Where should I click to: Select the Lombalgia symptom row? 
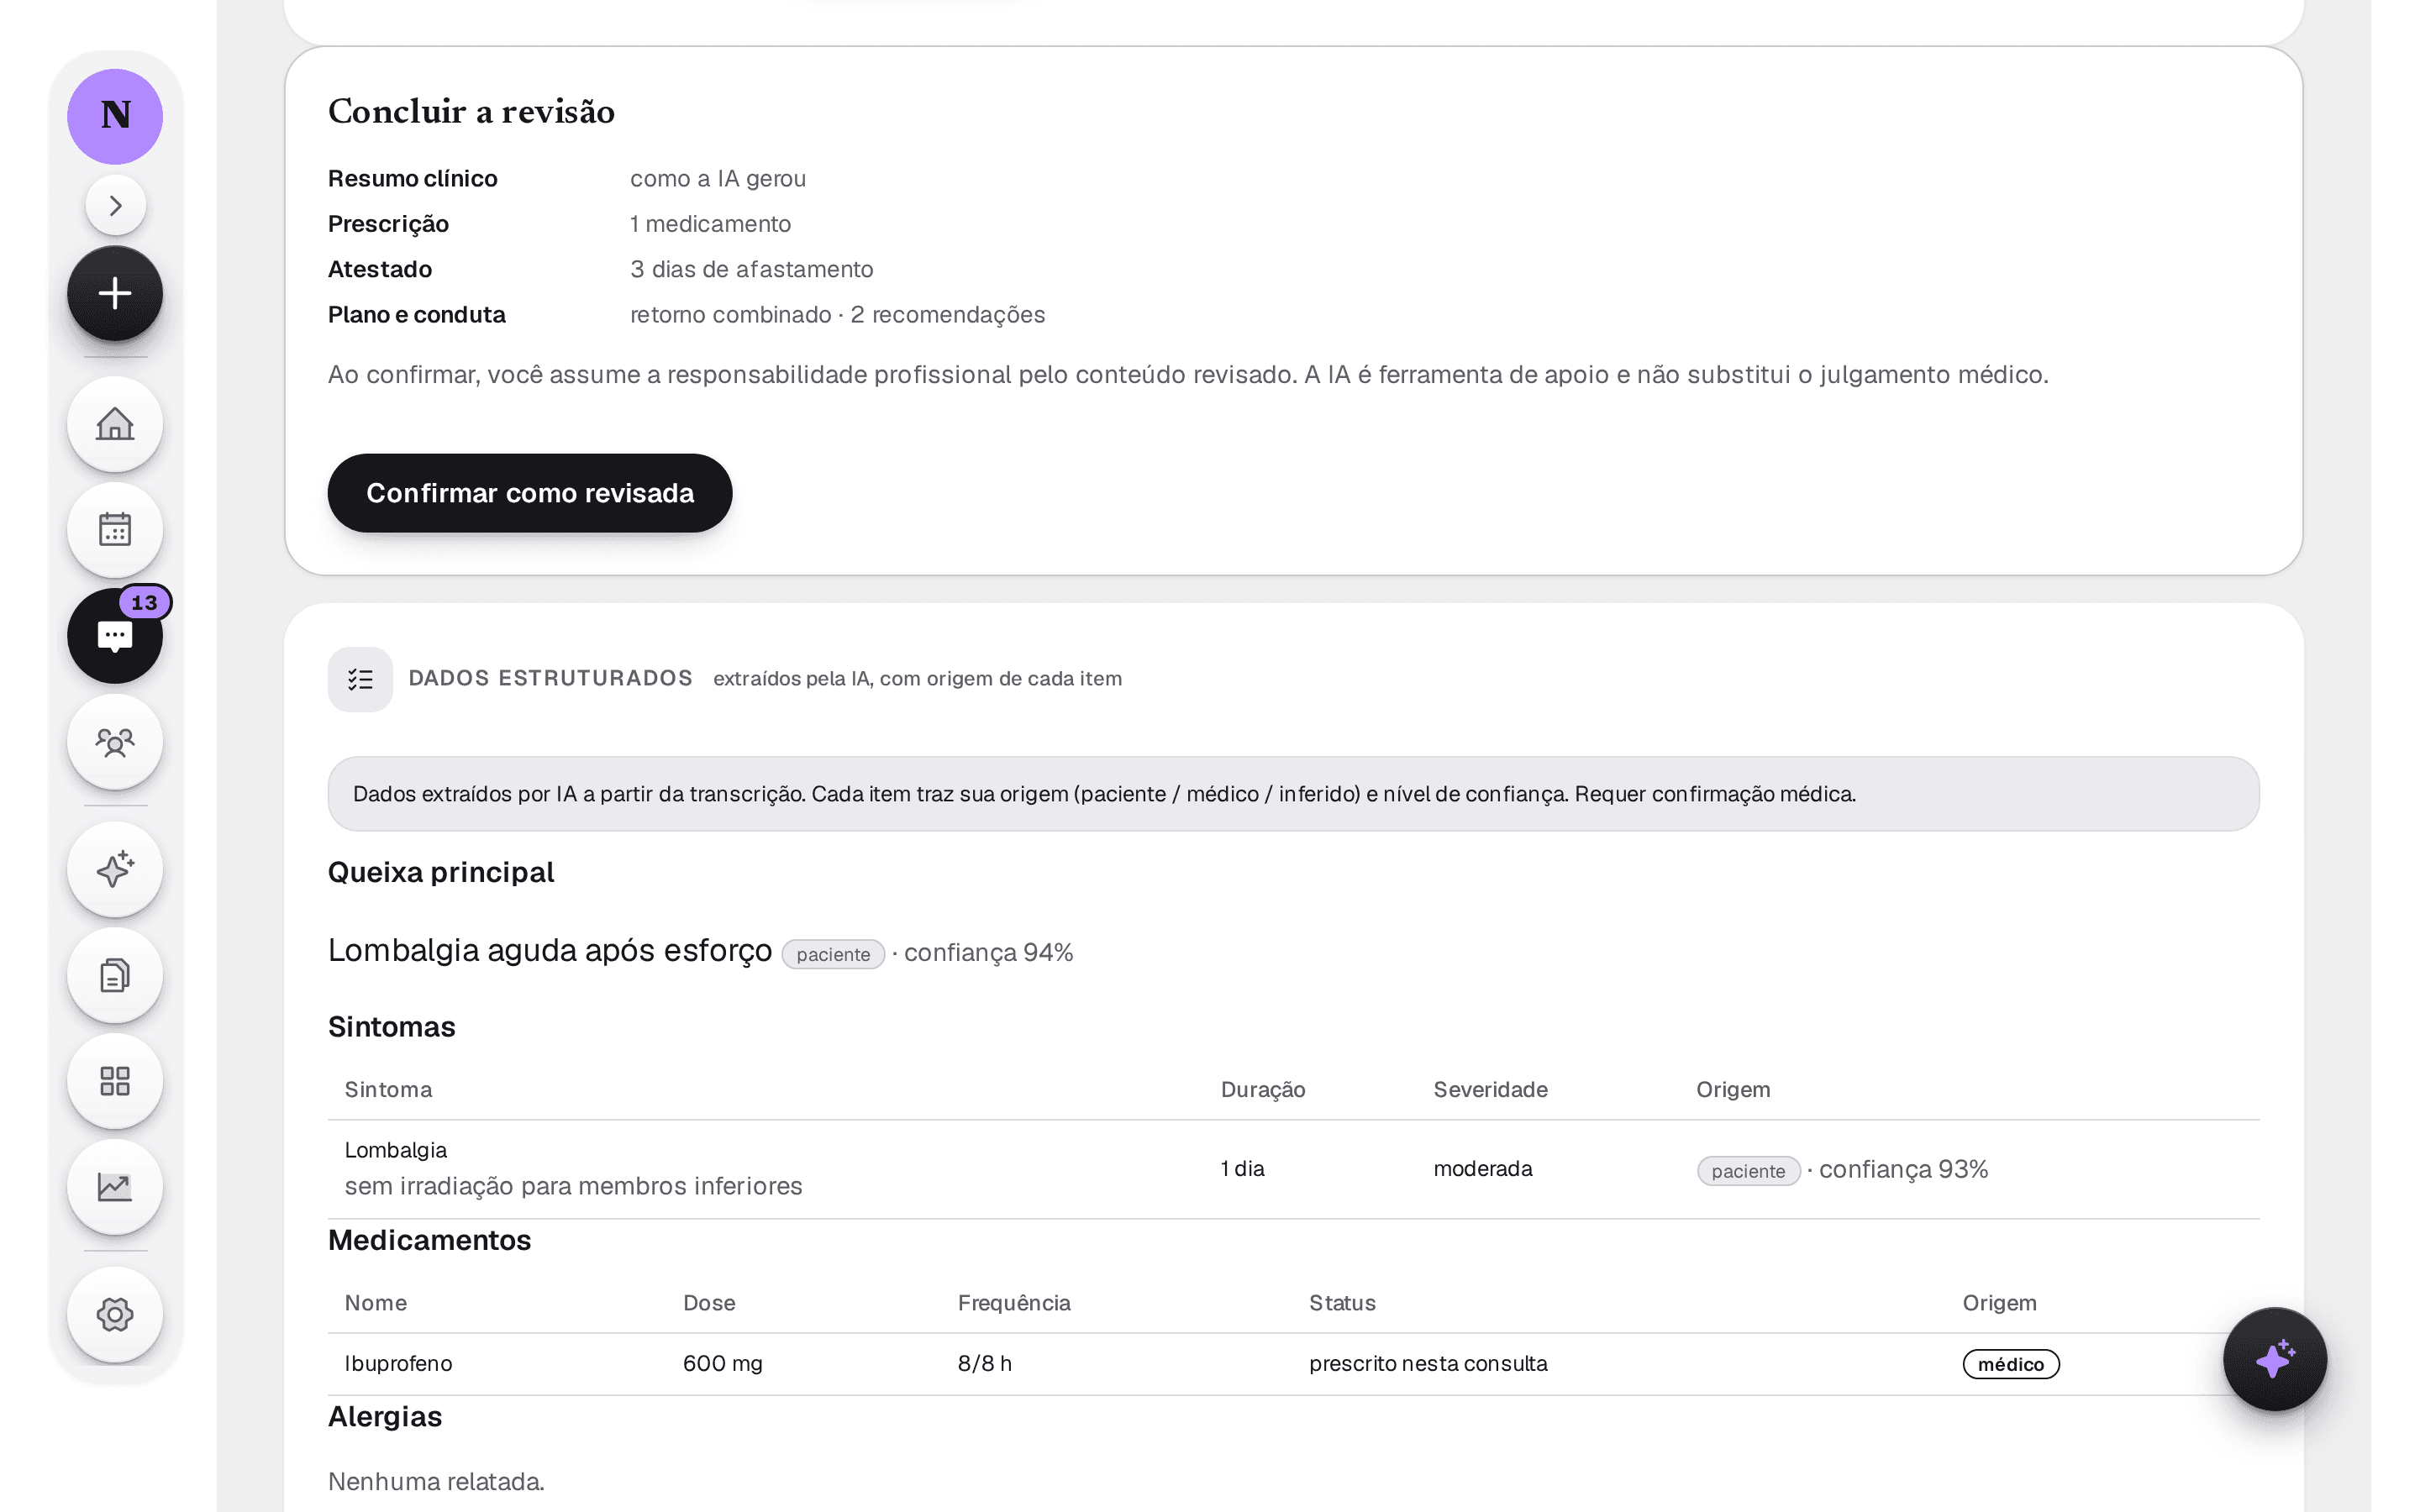coord(1293,1169)
